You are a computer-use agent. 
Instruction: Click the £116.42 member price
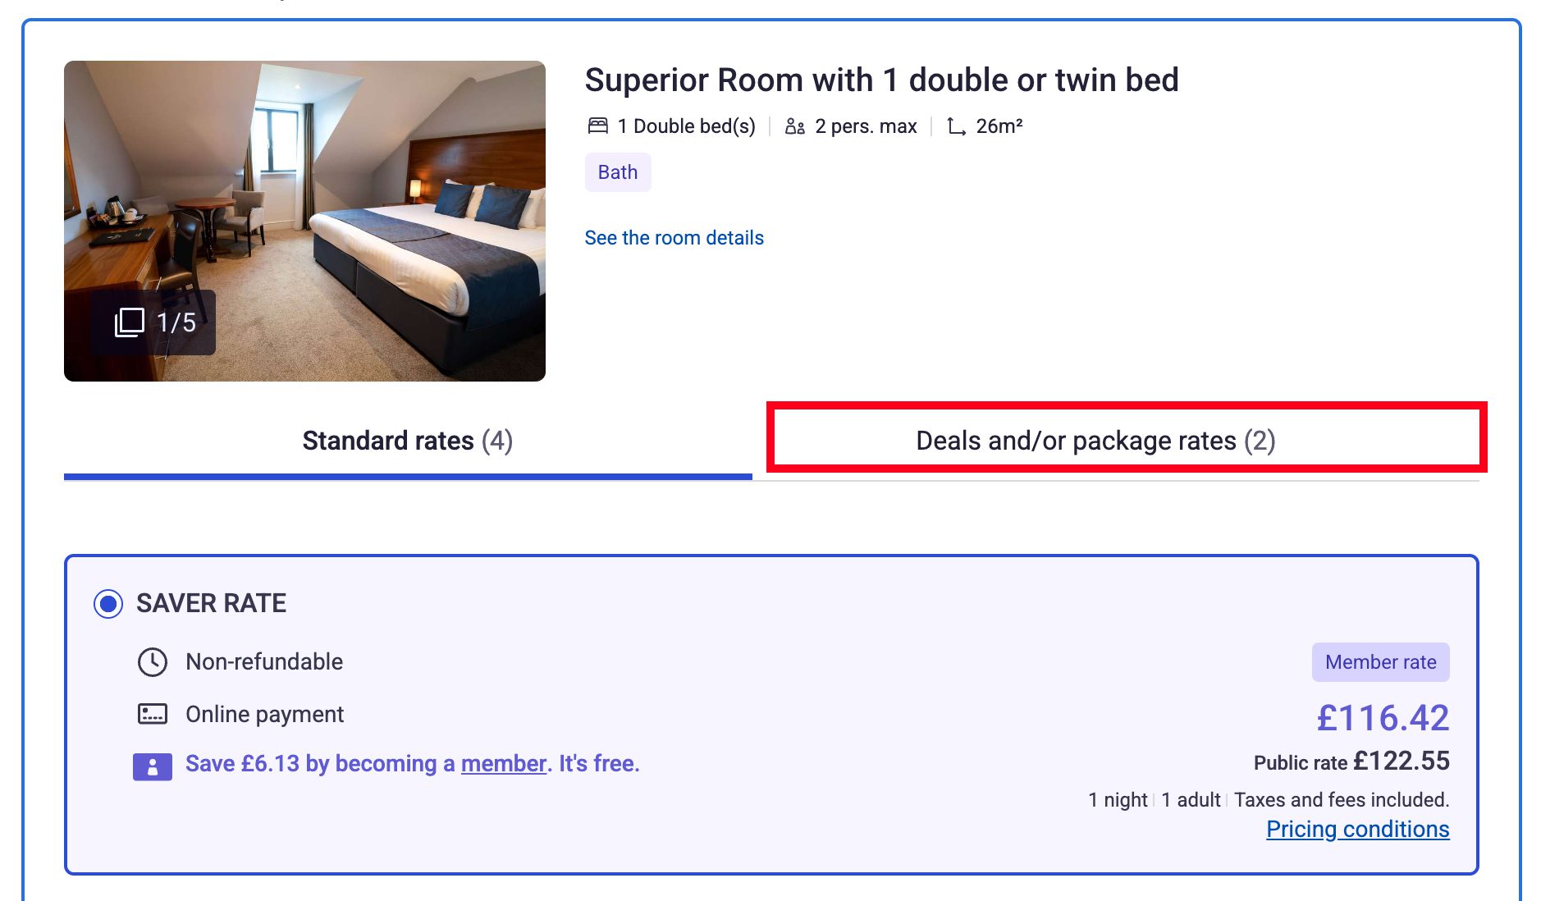[1383, 718]
